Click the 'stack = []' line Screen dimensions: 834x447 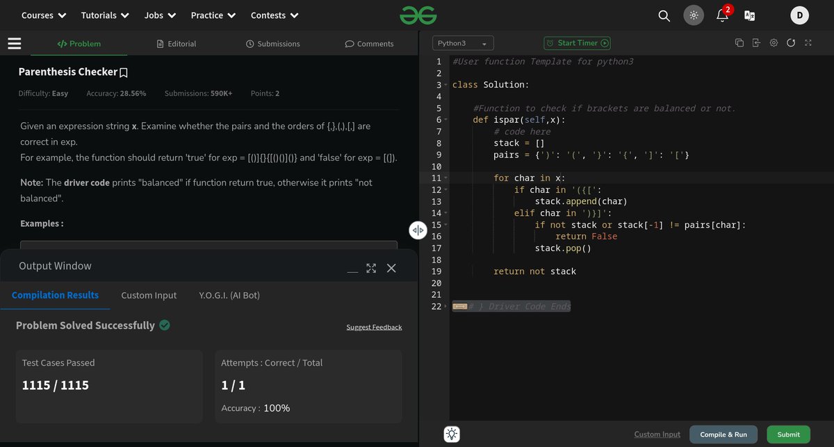pyautogui.click(x=519, y=143)
